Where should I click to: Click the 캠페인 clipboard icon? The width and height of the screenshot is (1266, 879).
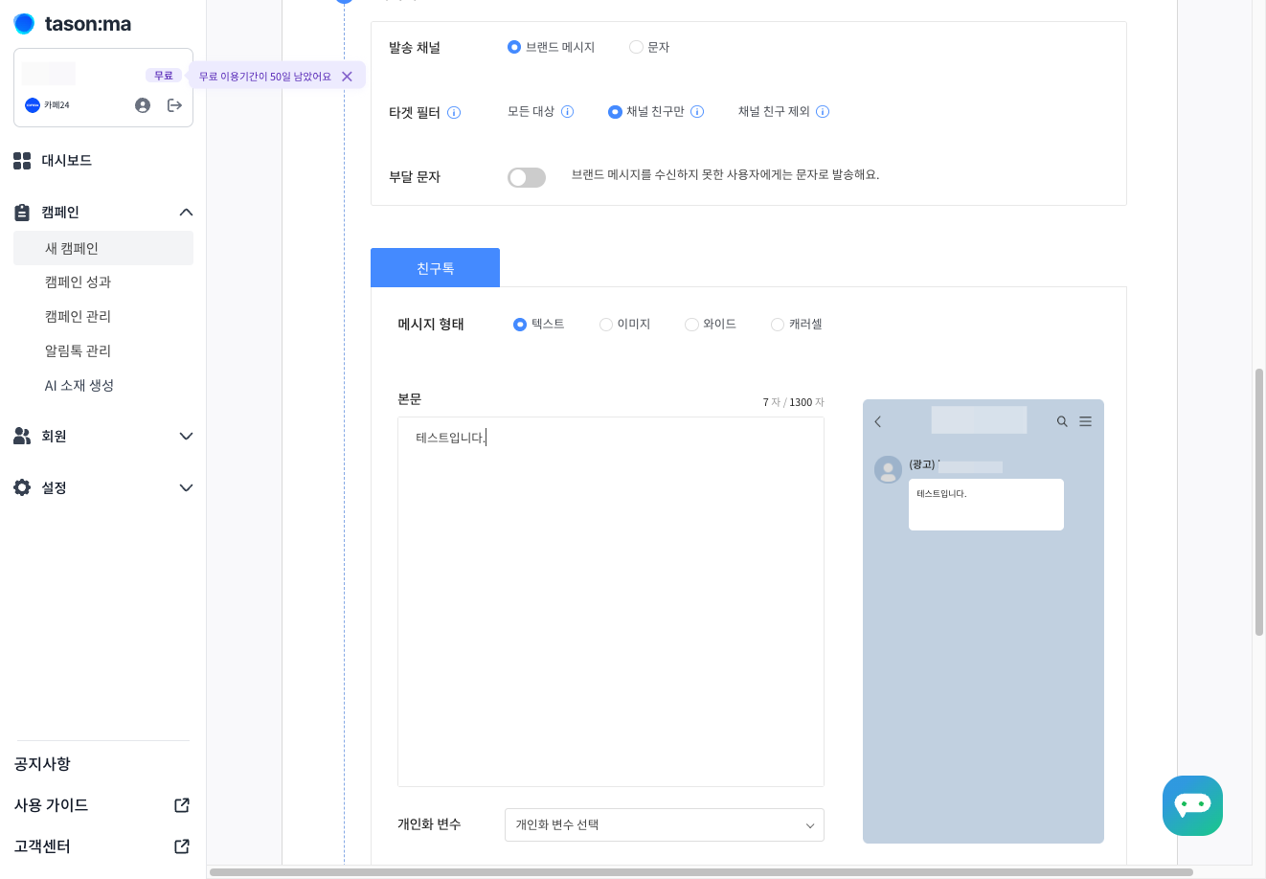point(22,213)
